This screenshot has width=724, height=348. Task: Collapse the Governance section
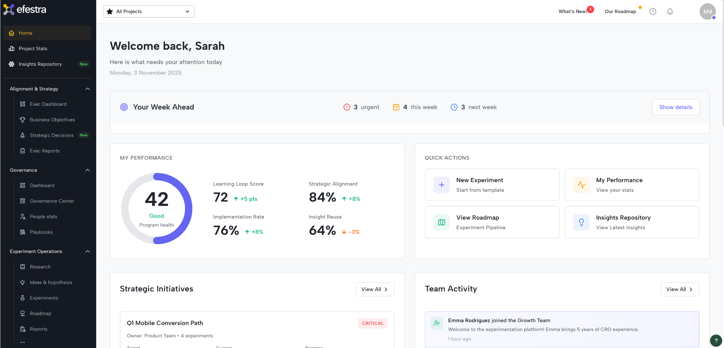coord(88,170)
